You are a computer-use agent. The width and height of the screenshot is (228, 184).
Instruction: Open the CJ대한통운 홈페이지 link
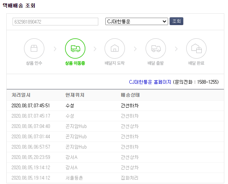pos(150,82)
